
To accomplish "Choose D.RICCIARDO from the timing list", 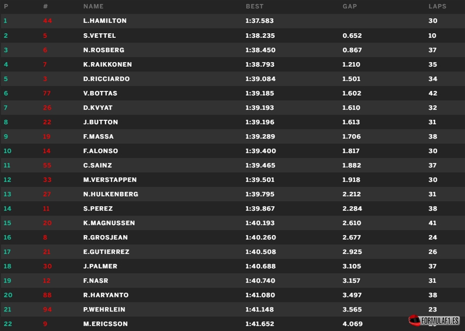I will pyautogui.click(x=107, y=79).
